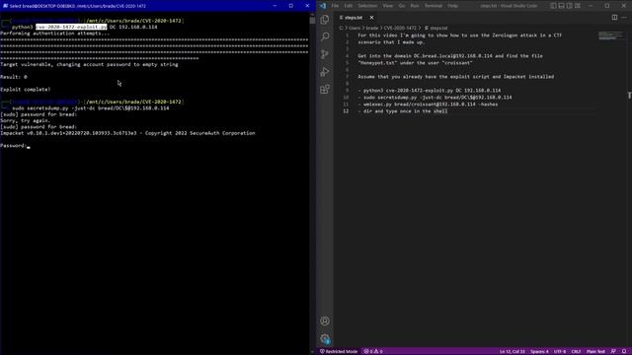Click the feedback icon in status bar
Viewport: 632px width, 355px height.
coord(613,351)
